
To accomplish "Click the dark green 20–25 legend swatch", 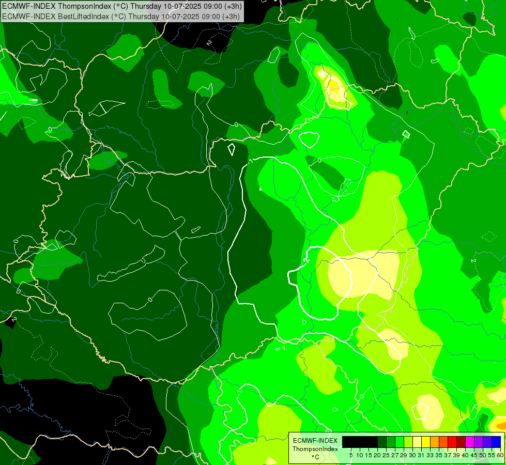I will [382, 442].
